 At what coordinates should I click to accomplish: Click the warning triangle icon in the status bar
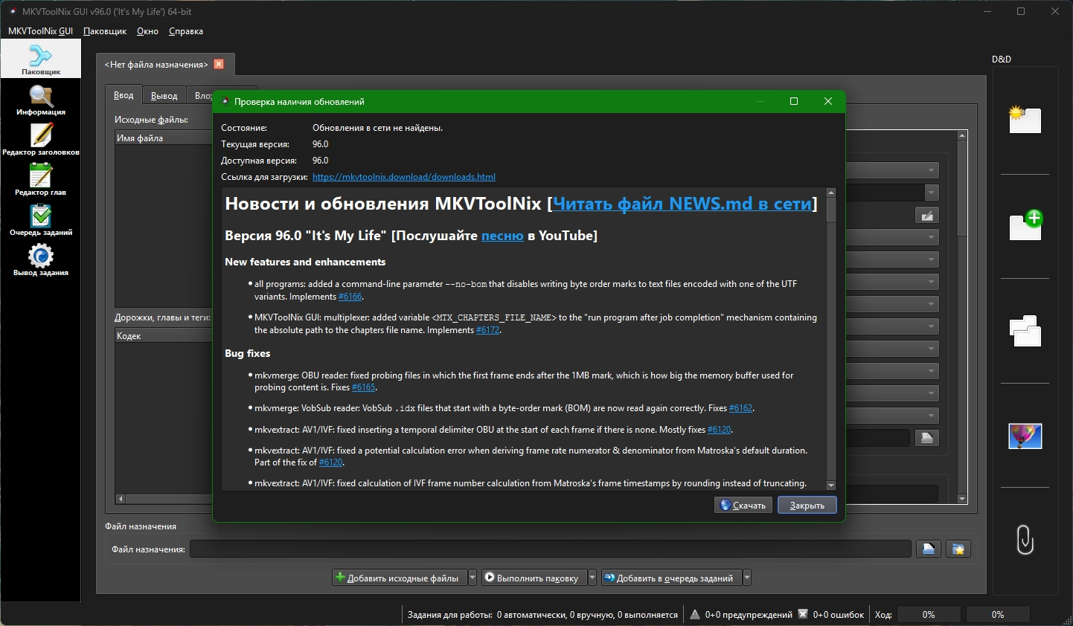[695, 614]
